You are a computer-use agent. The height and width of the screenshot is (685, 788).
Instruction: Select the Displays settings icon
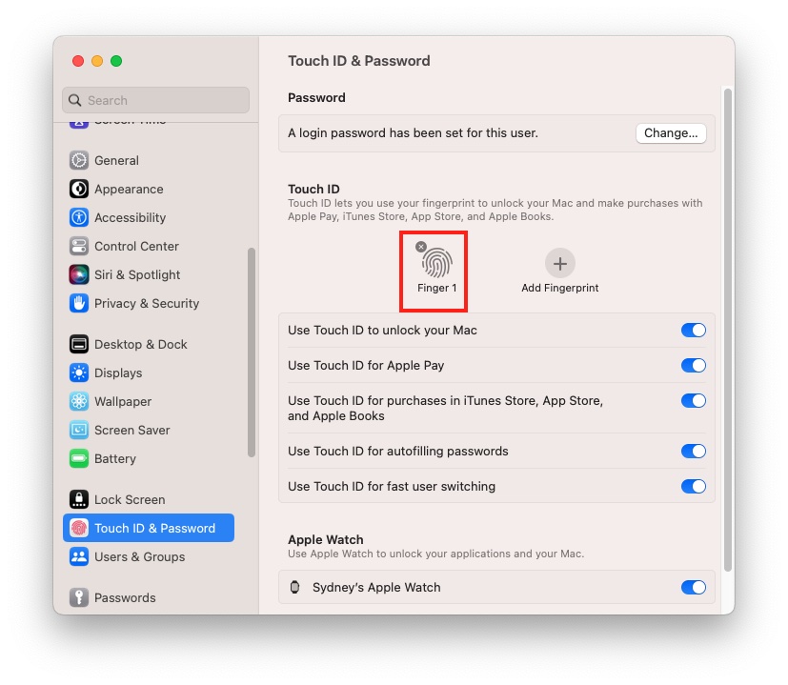point(77,373)
